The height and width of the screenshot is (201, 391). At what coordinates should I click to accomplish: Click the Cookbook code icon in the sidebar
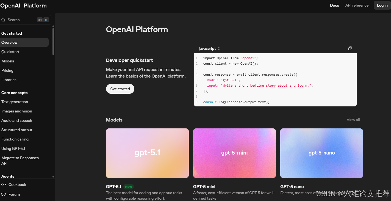[4, 185]
